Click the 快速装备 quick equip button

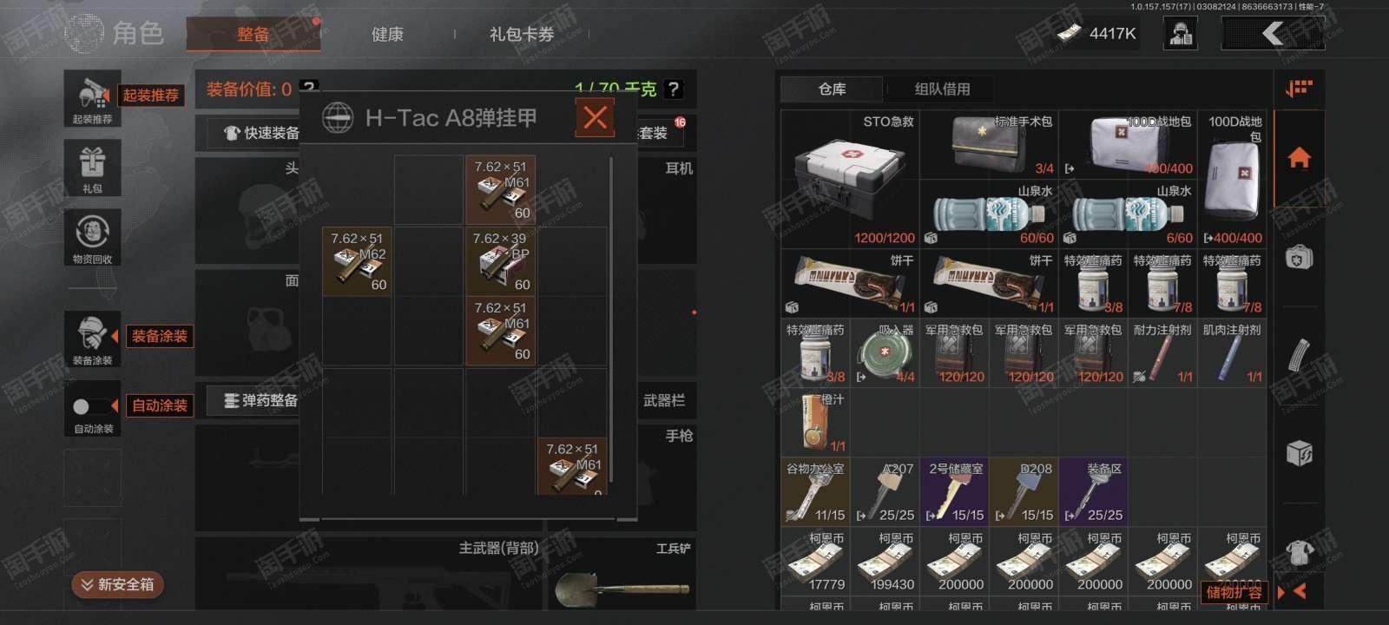[x=260, y=133]
